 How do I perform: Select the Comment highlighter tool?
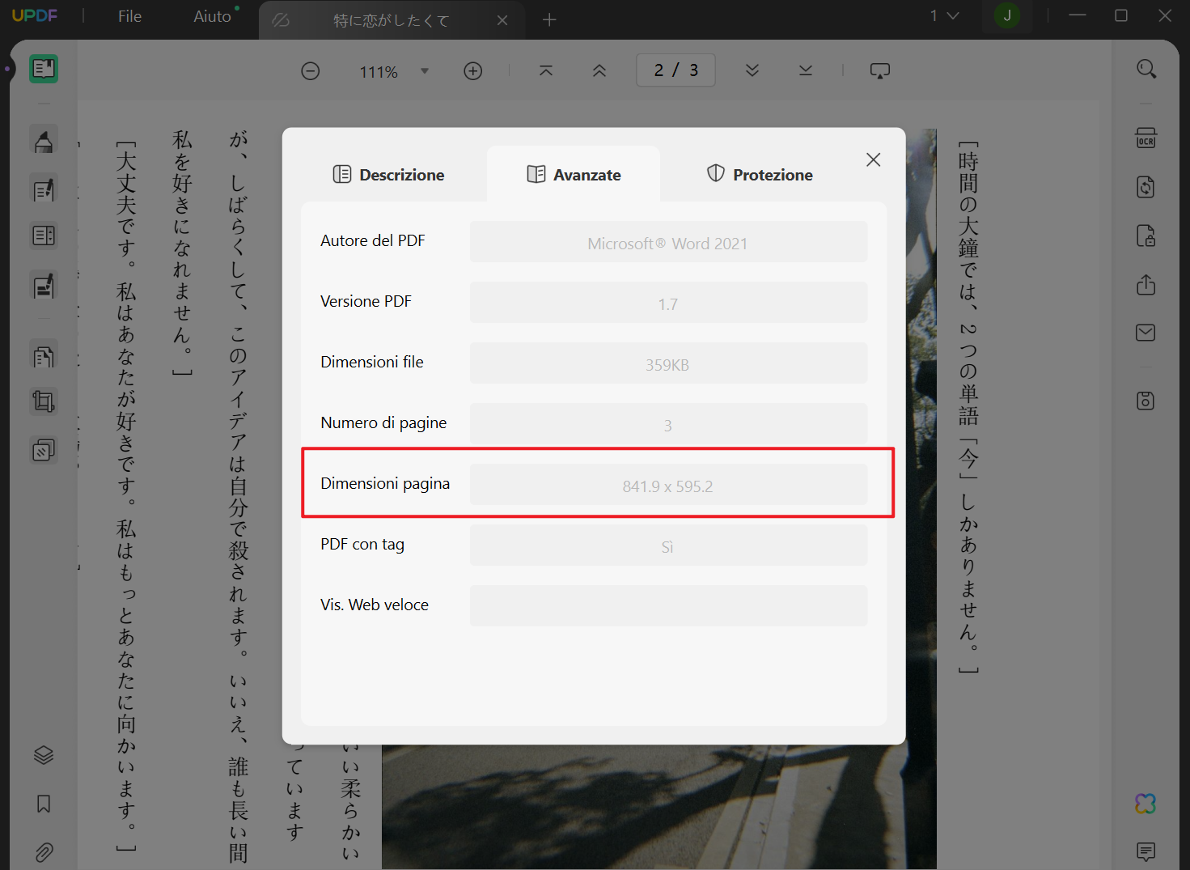(44, 141)
